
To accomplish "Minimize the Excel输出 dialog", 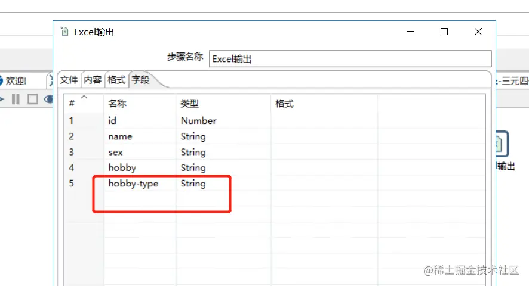I will point(411,32).
